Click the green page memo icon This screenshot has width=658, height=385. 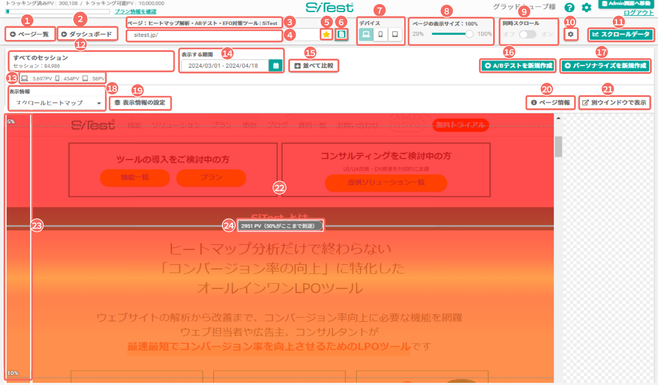[342, 34]
